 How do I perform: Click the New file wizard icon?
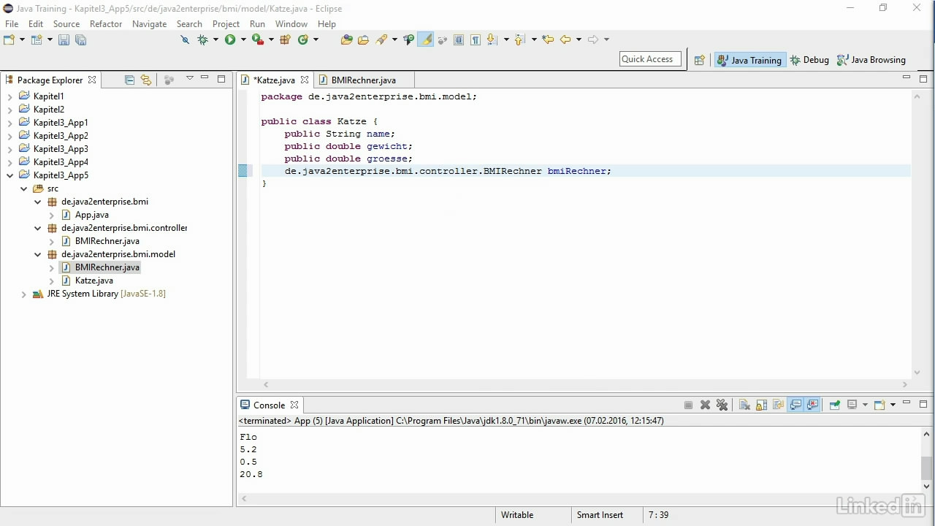(x=9, y=39)
